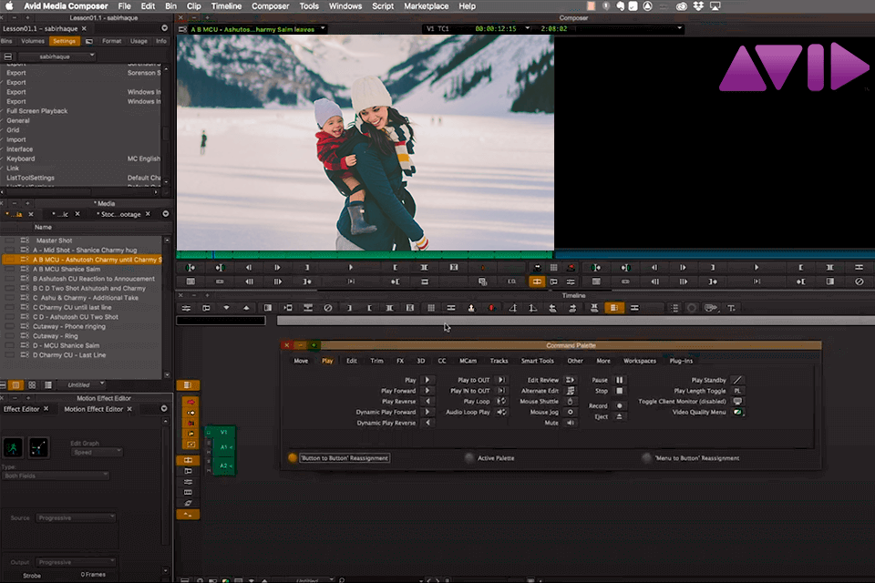Click the Mouse Shuttle command icon
The image size is (875, 583).
(x=570, y=401)
